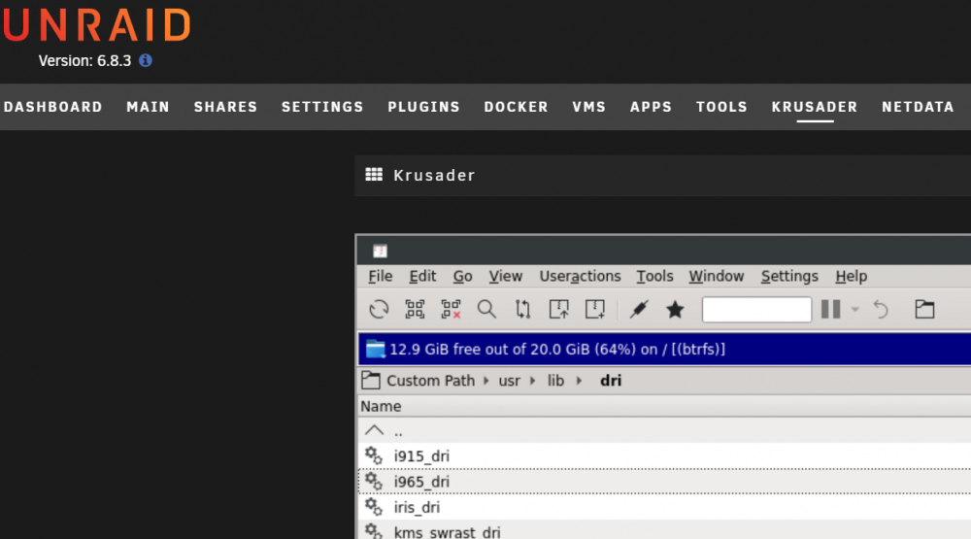The height and width of the screenshot is (539, 971).
Task: Open the Go menu
Action: 462,277
